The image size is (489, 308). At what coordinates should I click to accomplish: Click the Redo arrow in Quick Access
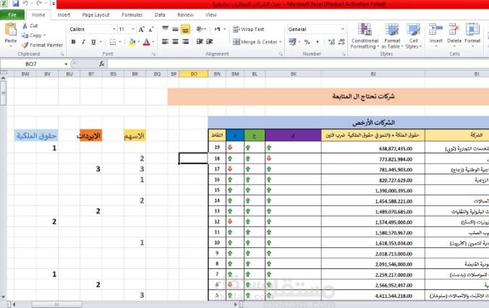click(x=39, y=4)
